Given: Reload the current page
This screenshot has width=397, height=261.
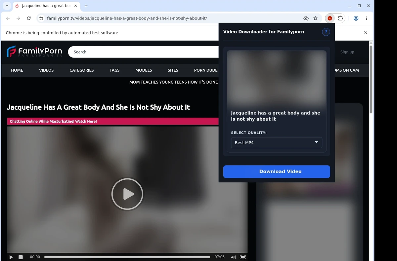Looking at the screenshot, I should (x=29, y=19).
